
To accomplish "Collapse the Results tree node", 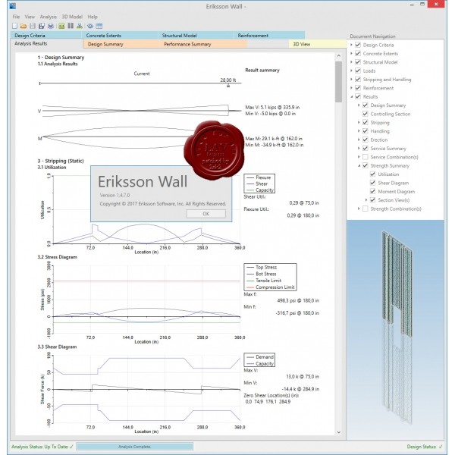I will (x=351, y=96).
